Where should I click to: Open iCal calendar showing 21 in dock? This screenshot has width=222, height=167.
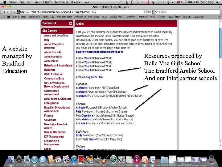coord(58,159)
